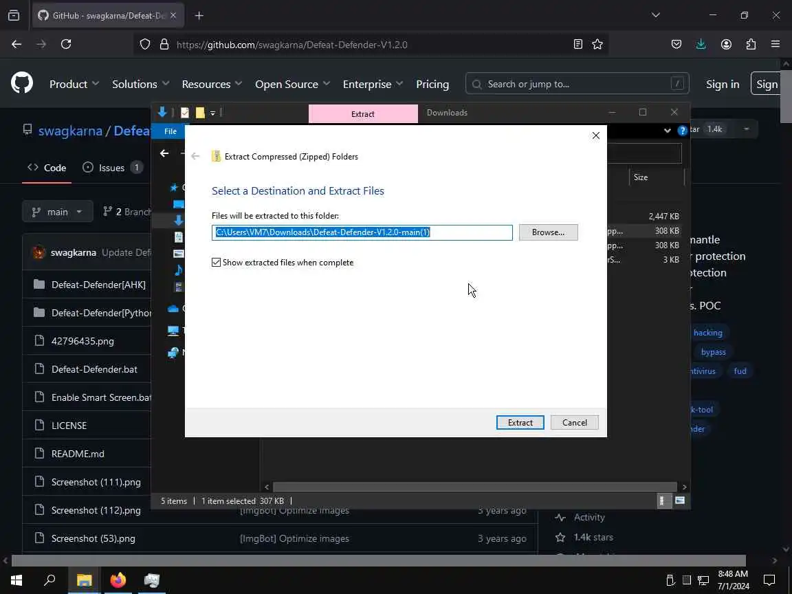Click the extraction destination path field

coord(362,232)
